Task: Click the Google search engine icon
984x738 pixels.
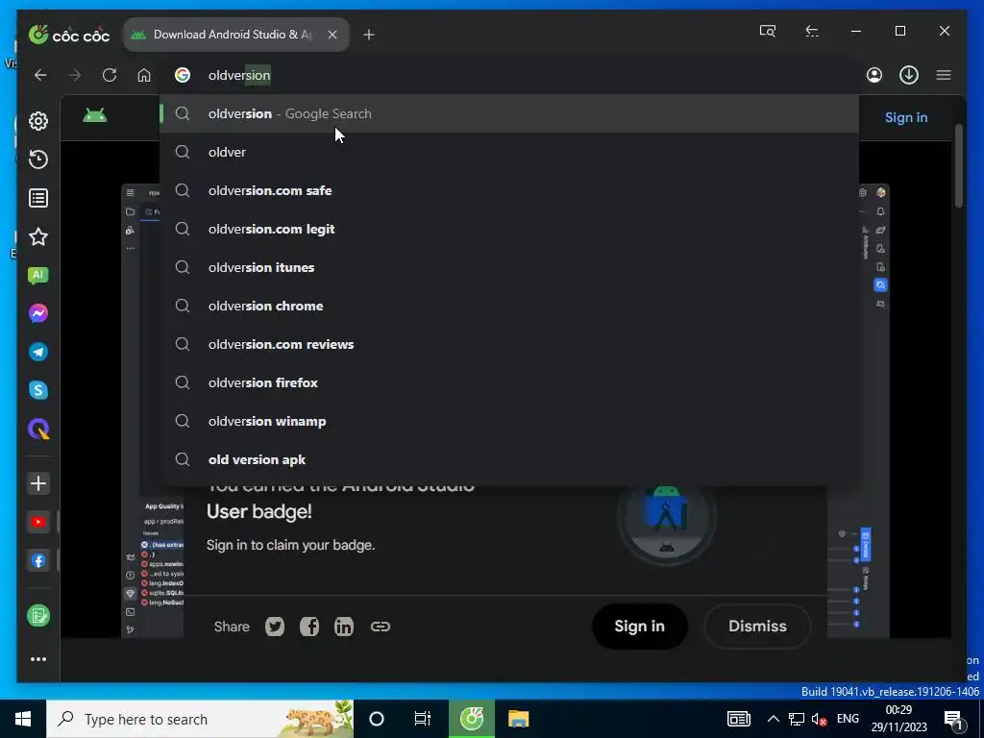Action: (183, 75)
